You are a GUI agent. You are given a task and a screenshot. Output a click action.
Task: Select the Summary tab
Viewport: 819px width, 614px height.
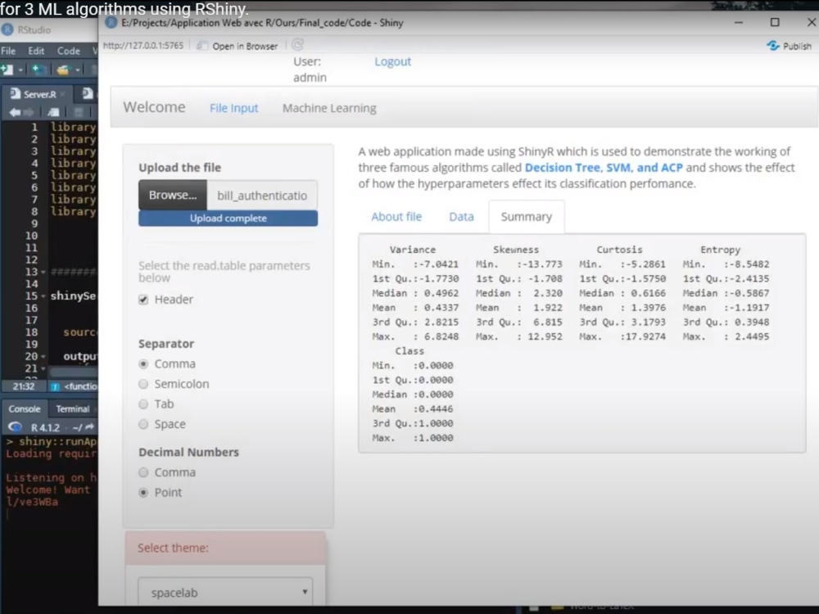pyautogui.click(x=526, y=217)
